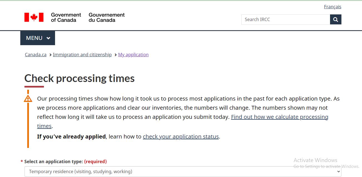Click the MENU chevron arrow icon

click(48, 38)
